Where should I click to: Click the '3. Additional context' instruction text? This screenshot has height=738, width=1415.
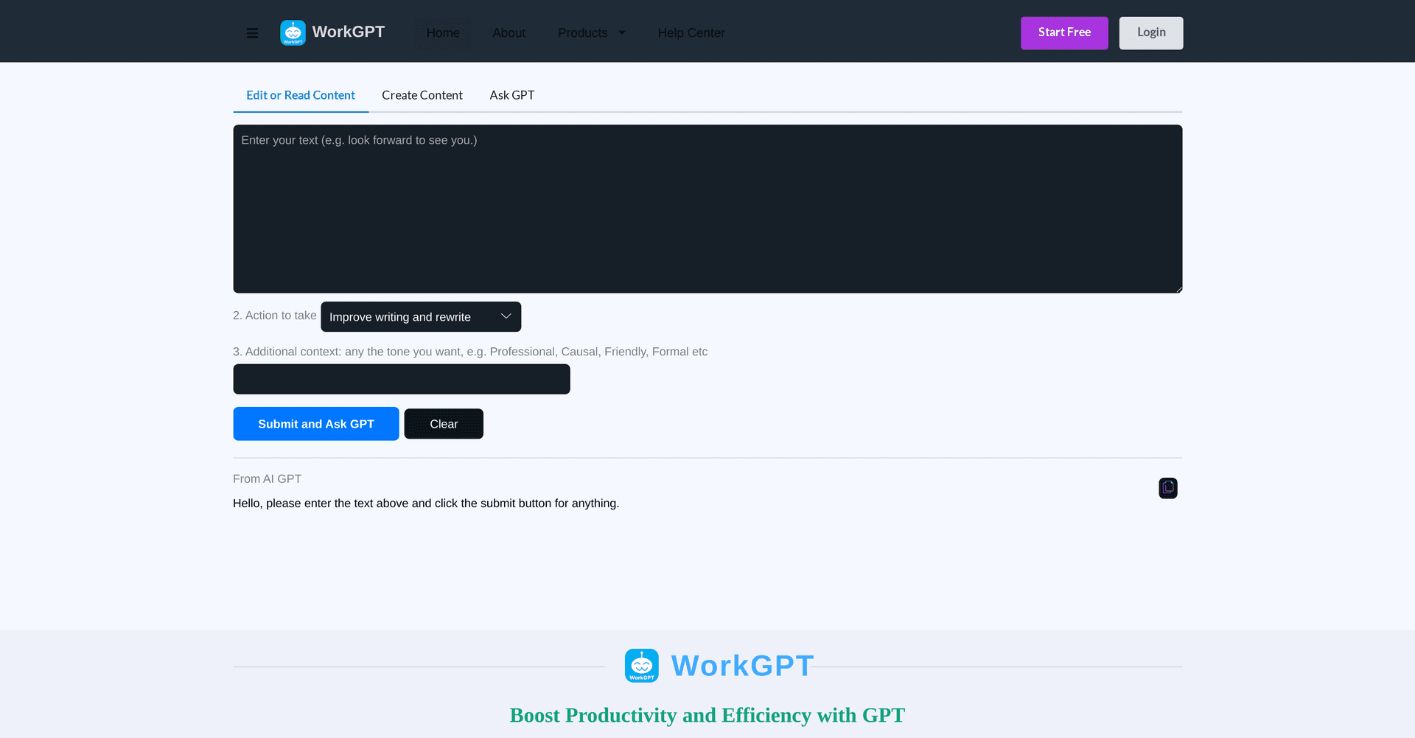click(470, 352)
